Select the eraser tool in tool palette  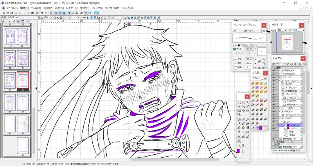coord(239,123)
